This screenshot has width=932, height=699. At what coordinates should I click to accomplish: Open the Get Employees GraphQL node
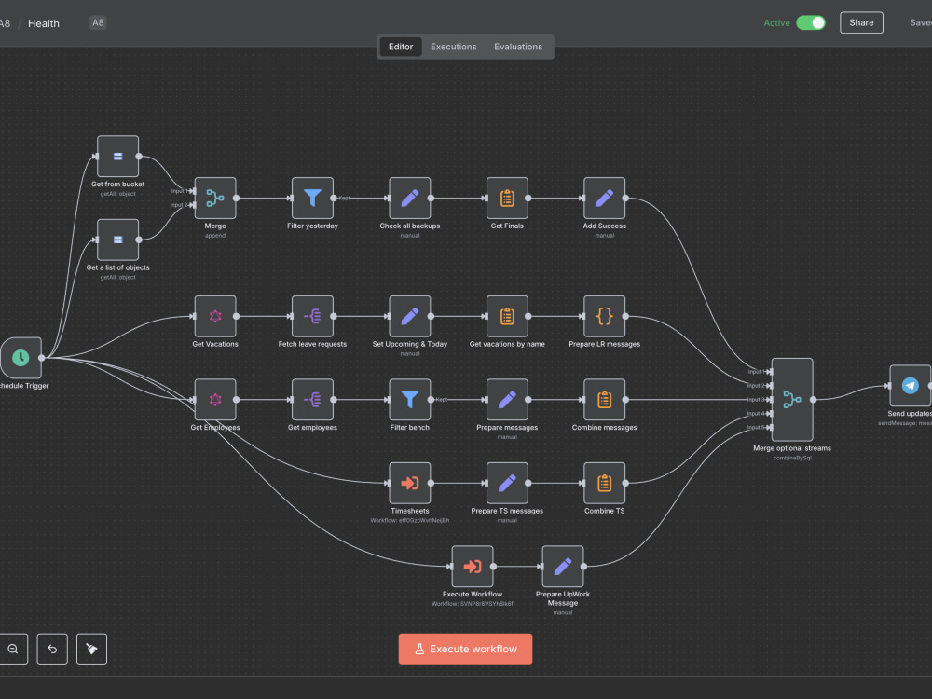215,400
